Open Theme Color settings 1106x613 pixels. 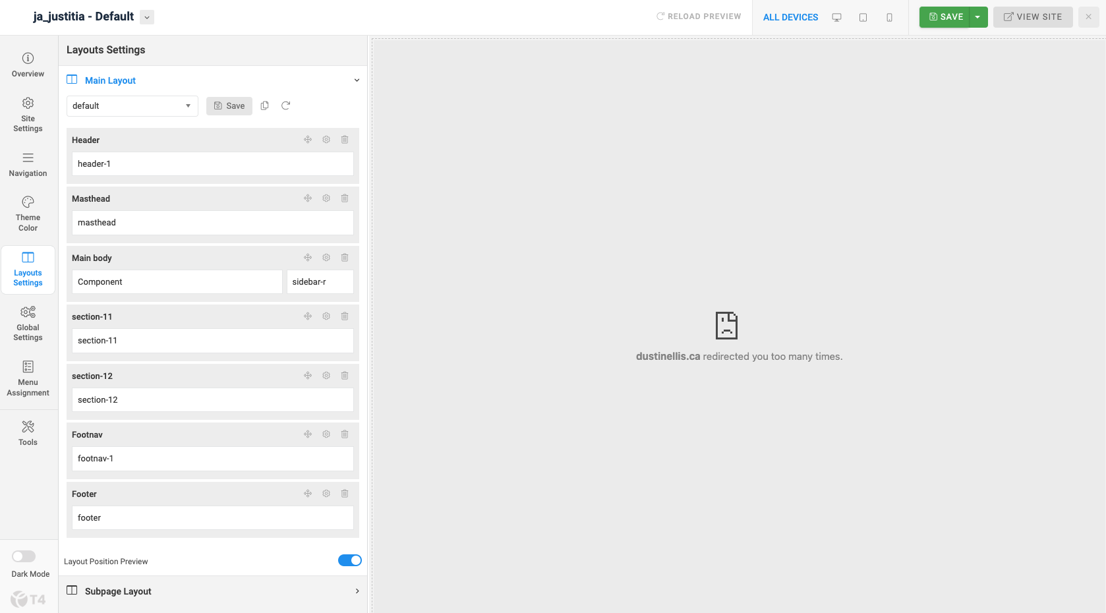click(28, 214)
